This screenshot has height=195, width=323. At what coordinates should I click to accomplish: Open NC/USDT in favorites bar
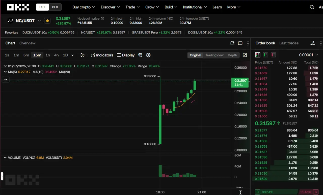tap(103, 32)
